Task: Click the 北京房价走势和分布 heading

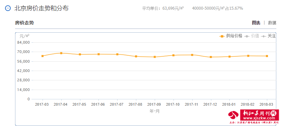Action: [x=42, y=8]
